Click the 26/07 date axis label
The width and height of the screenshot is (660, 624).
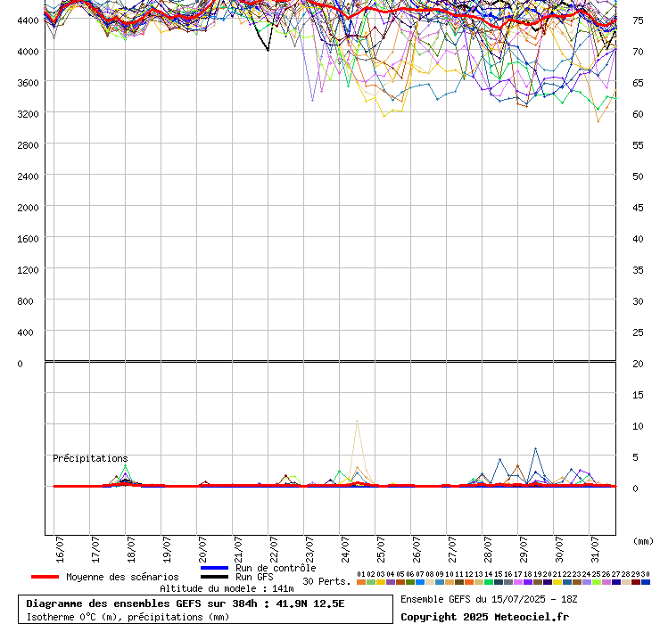click(x=417, y=549)
